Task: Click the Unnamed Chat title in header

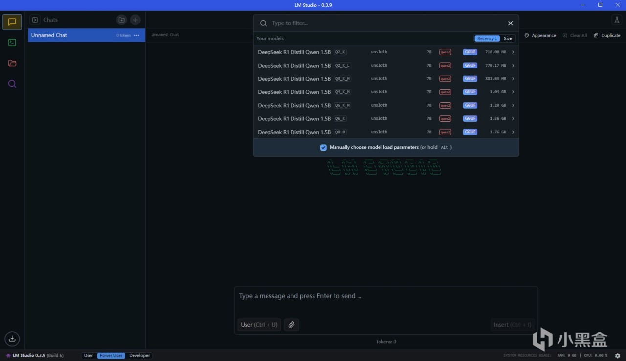Action: tap(165, 35)
